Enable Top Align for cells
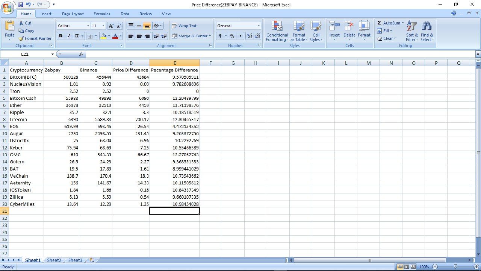 tap(131, 26)
